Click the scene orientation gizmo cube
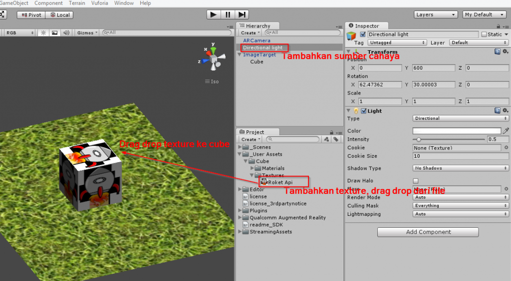Image resolution: width=511 pixels, height=281 pixels. [214, 60]
